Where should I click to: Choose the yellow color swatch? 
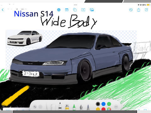[98, 109]
